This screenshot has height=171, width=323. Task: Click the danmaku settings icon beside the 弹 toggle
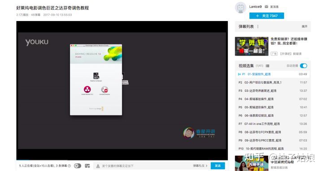click(87, 166)
